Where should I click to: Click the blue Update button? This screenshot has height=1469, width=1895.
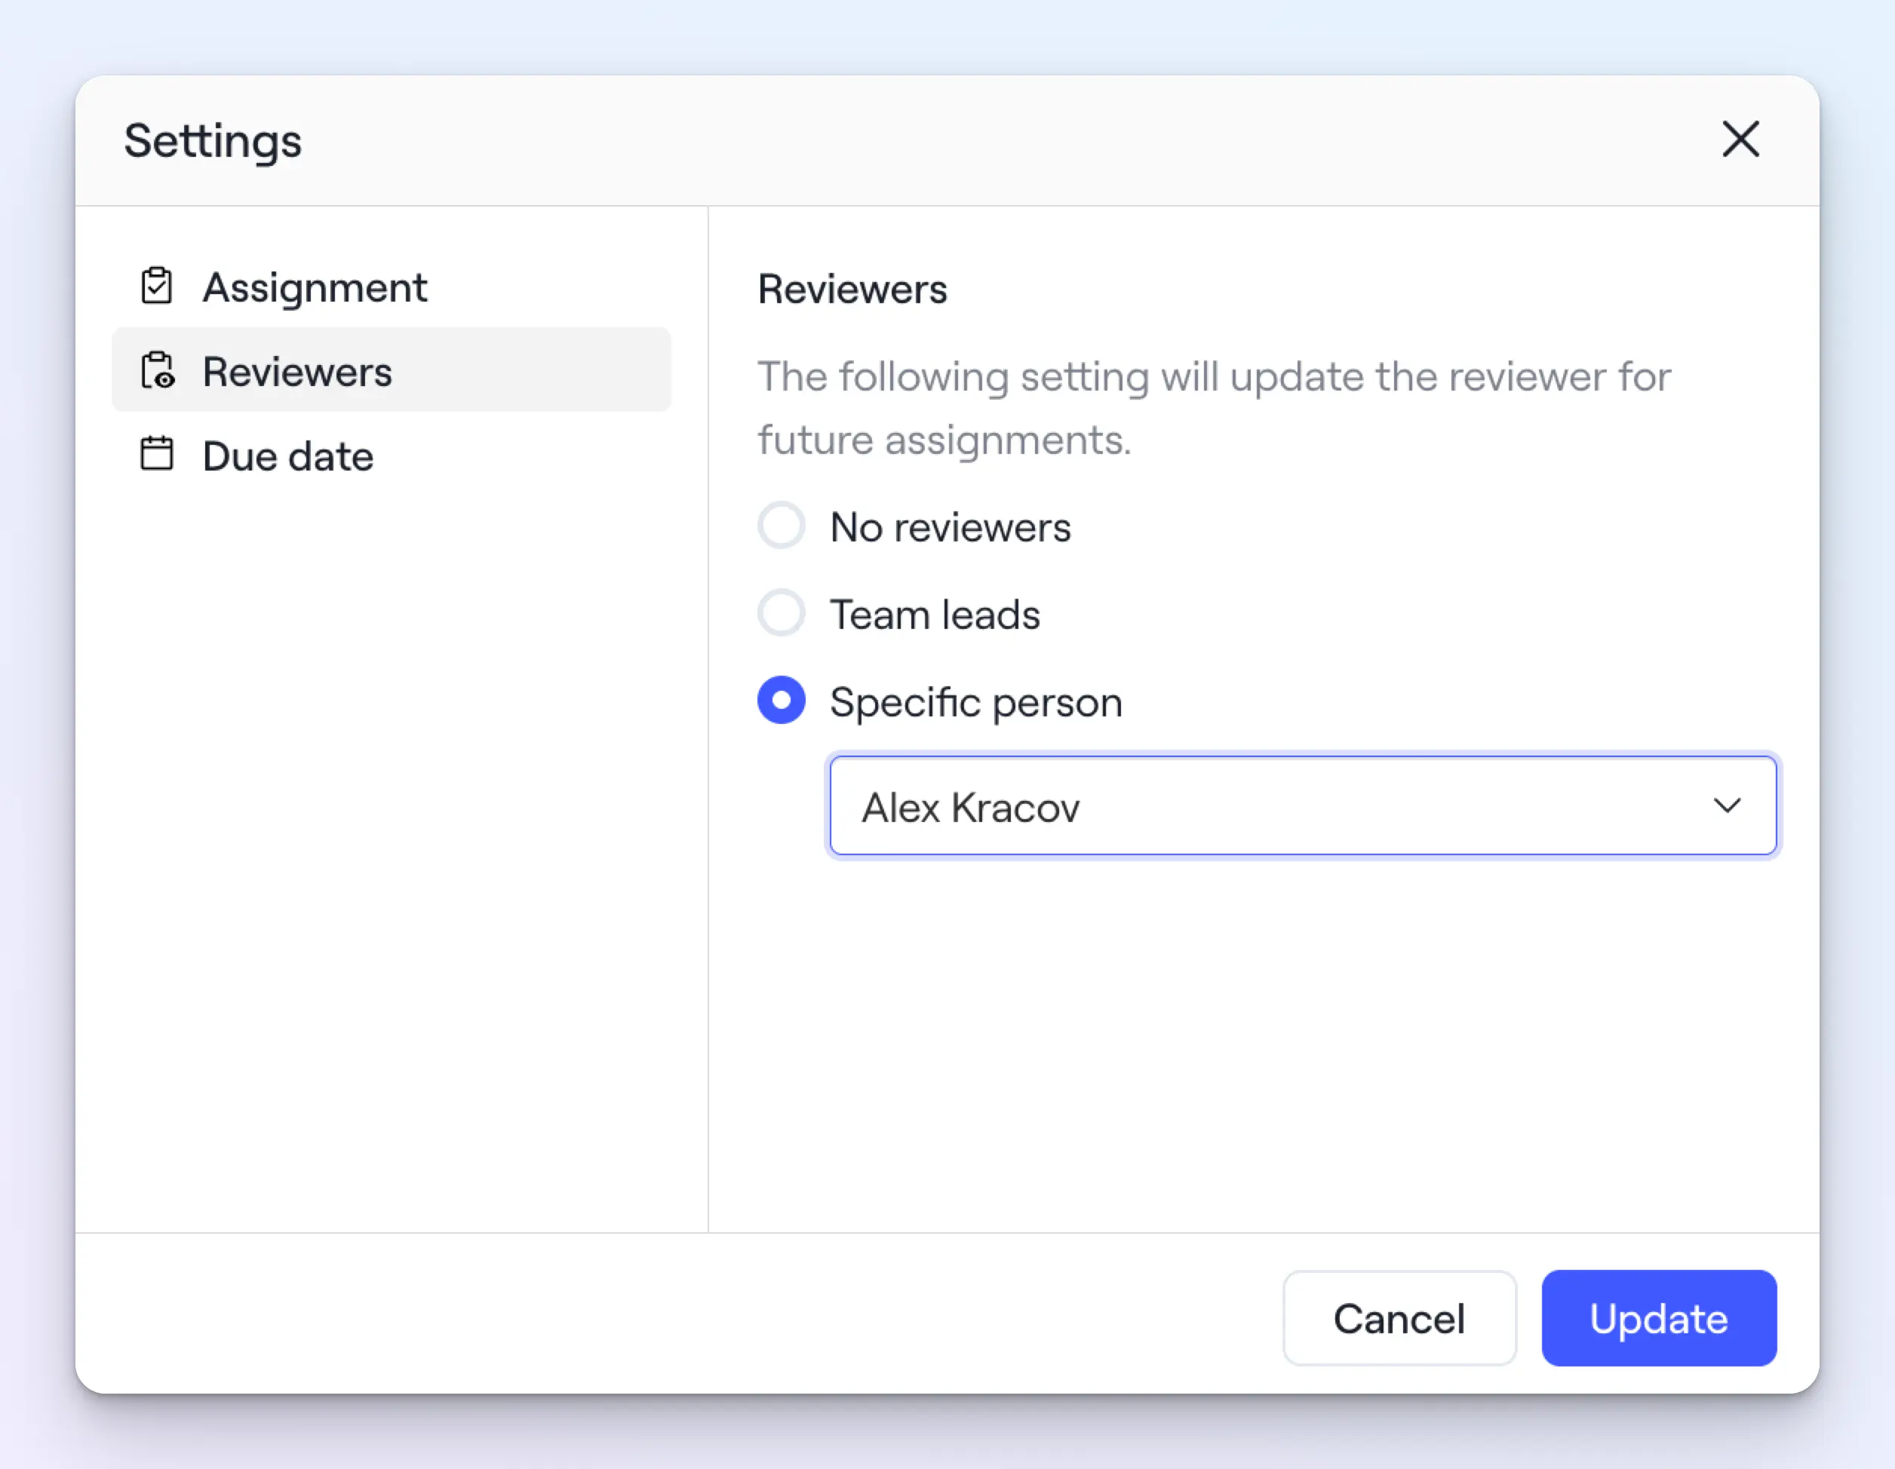[1658, 1318]
